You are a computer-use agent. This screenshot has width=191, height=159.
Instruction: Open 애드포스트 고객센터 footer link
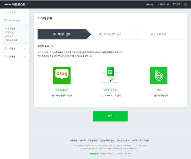141,140
